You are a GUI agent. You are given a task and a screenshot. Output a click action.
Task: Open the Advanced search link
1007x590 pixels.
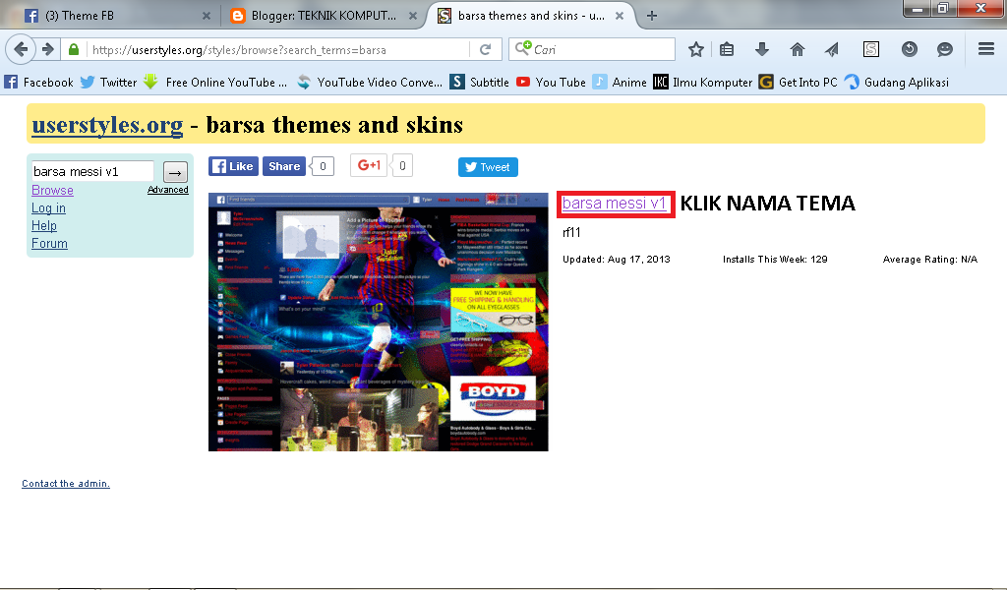tap(167, 190)
